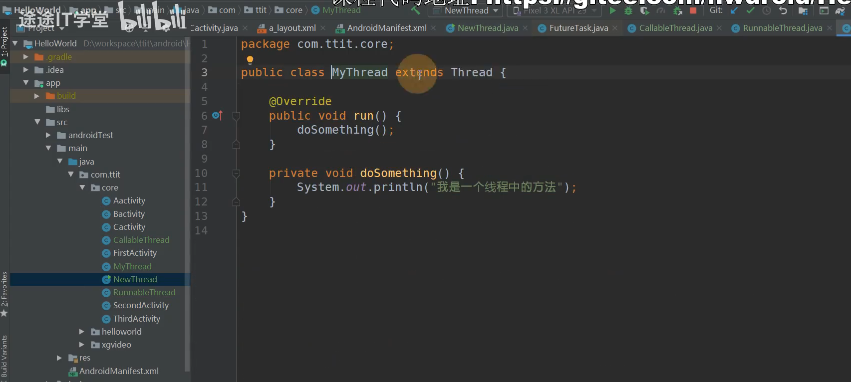Show Git history clock icon
The image size is (851, 382).
click(767, 10)
